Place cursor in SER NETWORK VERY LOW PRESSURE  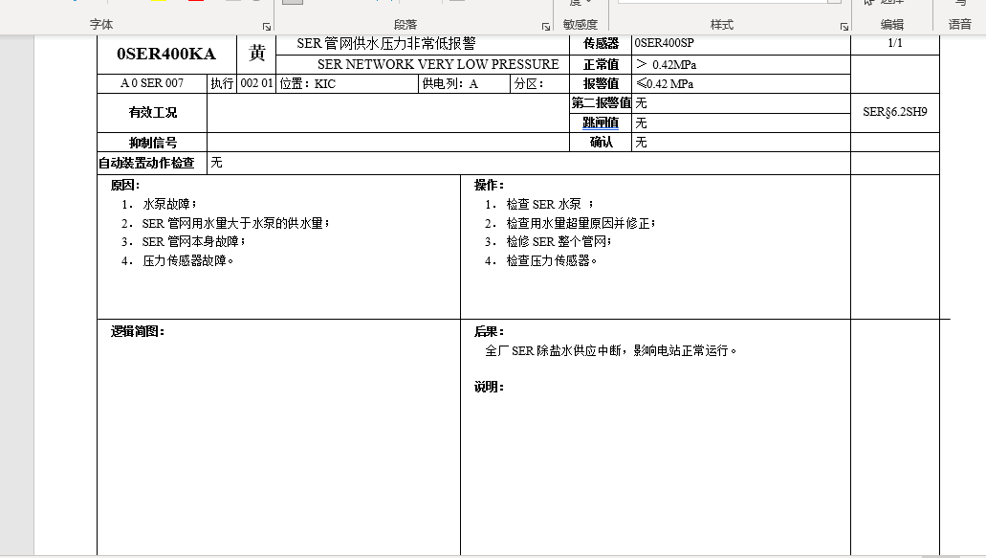(438, 64)
